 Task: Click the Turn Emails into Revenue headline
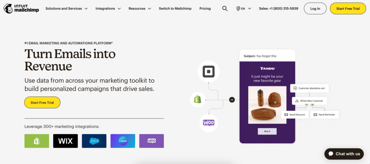[70, 60]
